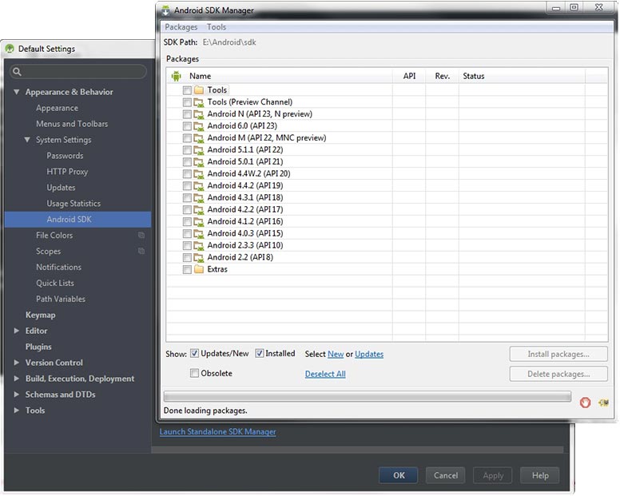Viewport: 620px width, 496px height.
Task: Click the search magnifier icon in Default Settings
Action: point(17,72)
